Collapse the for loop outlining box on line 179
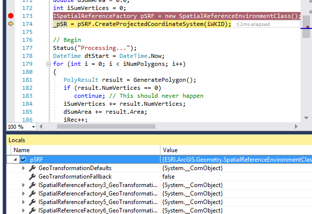 tap(48, 64)
